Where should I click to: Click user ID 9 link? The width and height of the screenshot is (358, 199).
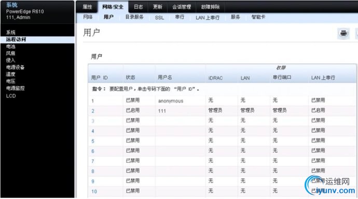tap(93, 181)
